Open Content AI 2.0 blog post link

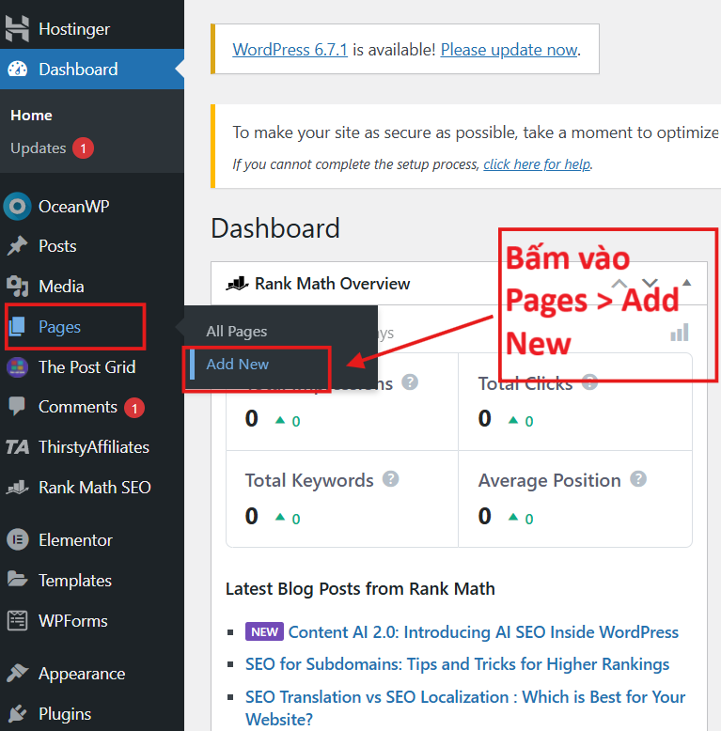483,631
